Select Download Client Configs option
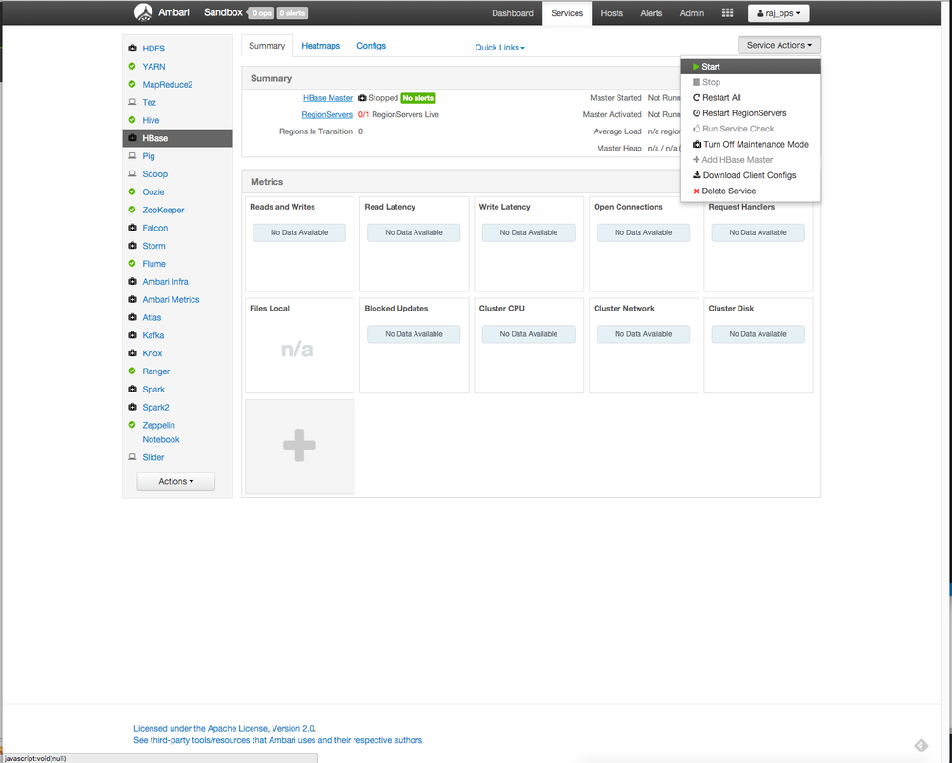 click(x=751, y=175)
